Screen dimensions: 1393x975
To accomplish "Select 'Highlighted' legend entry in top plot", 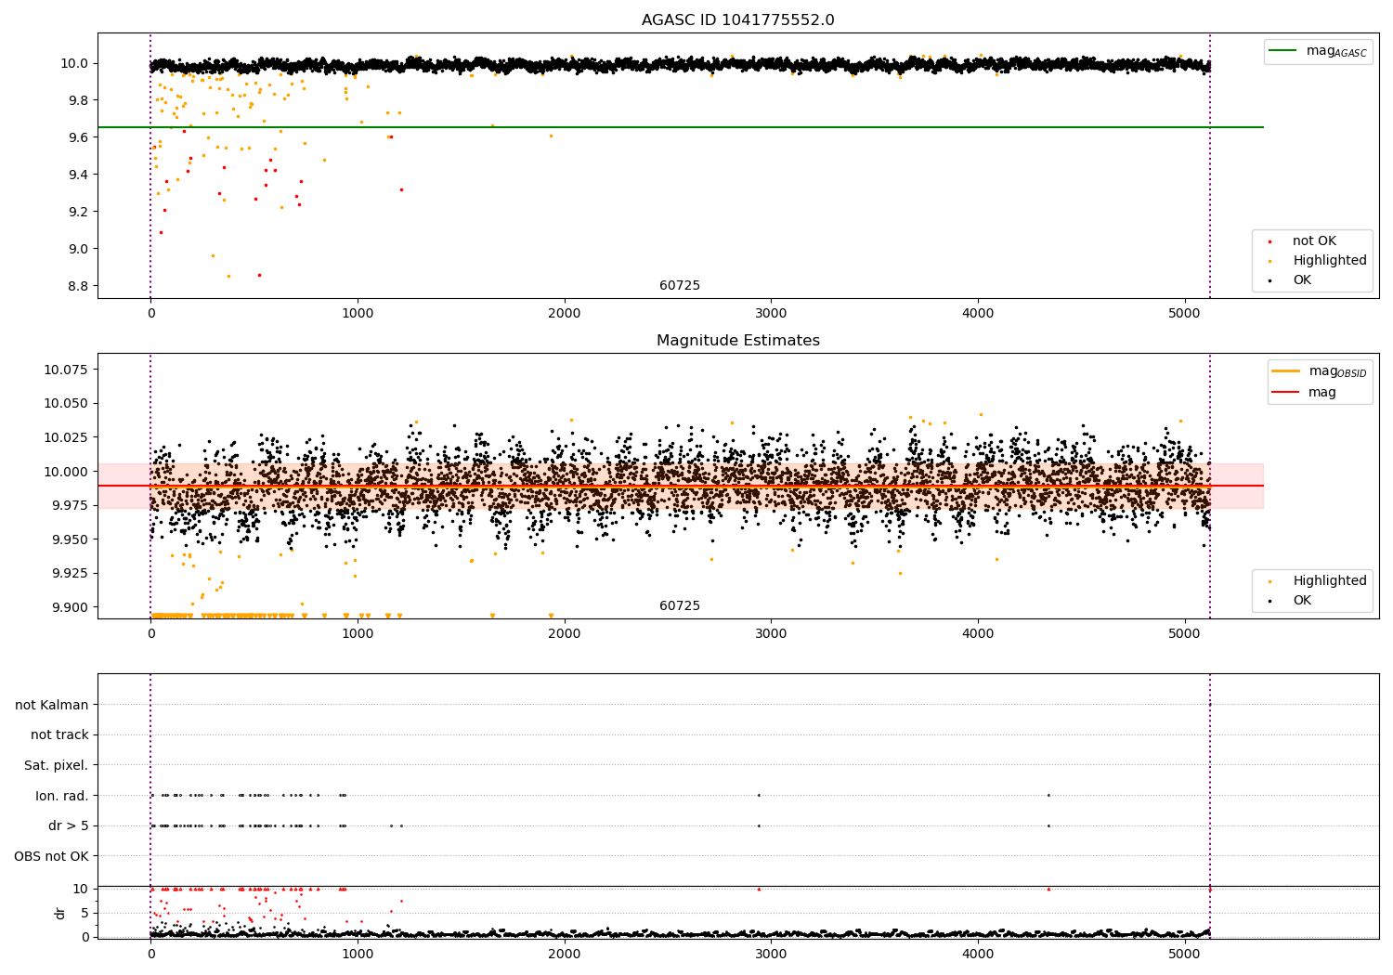I will [1329, 261].
